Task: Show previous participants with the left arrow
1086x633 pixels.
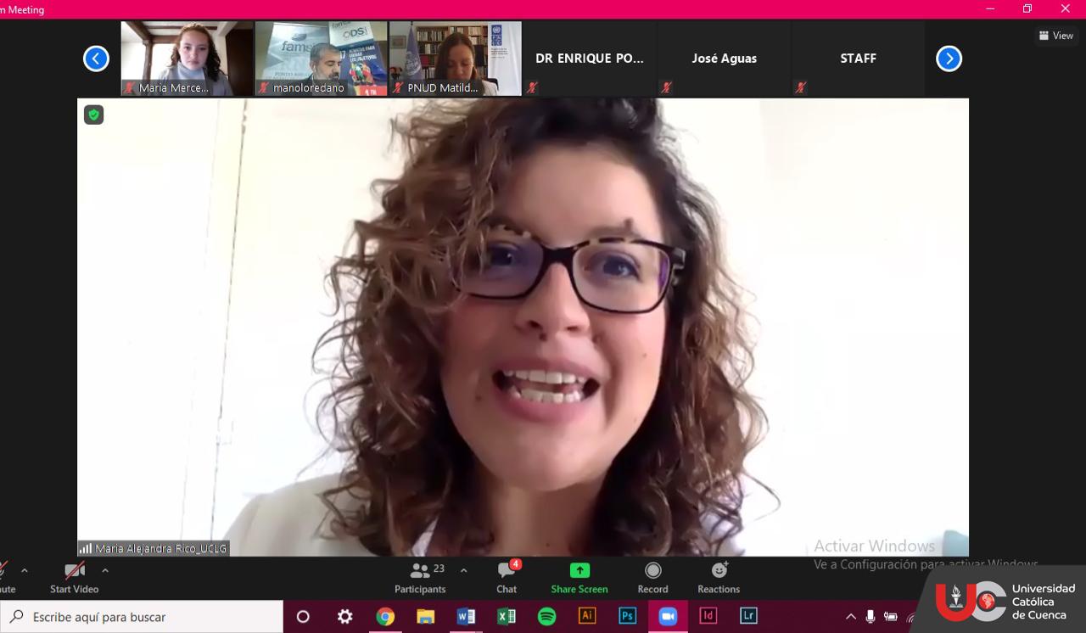Action: [96, 59]
